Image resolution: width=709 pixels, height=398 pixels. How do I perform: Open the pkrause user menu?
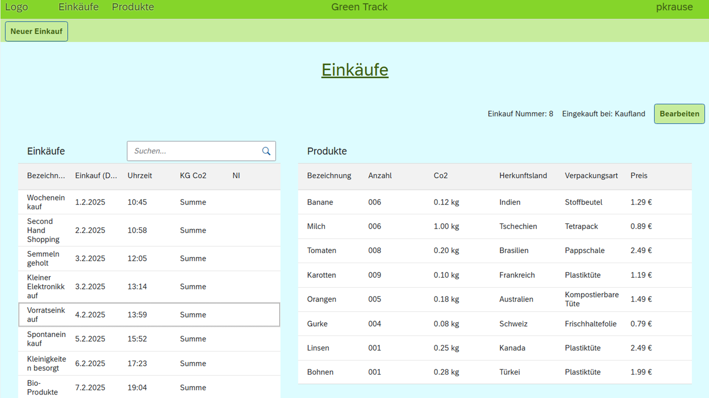674,7
